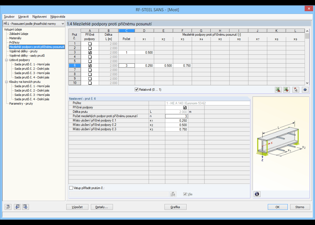Viewport: 315px width, 225px height.
Task: Open the info button under the beam picture
Action: pyautogui.click(x=257, y=194)
